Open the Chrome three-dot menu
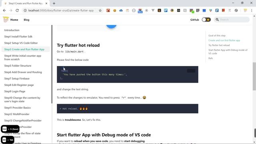This screenshot has width=256, height=144. click(x=252, y=10)
